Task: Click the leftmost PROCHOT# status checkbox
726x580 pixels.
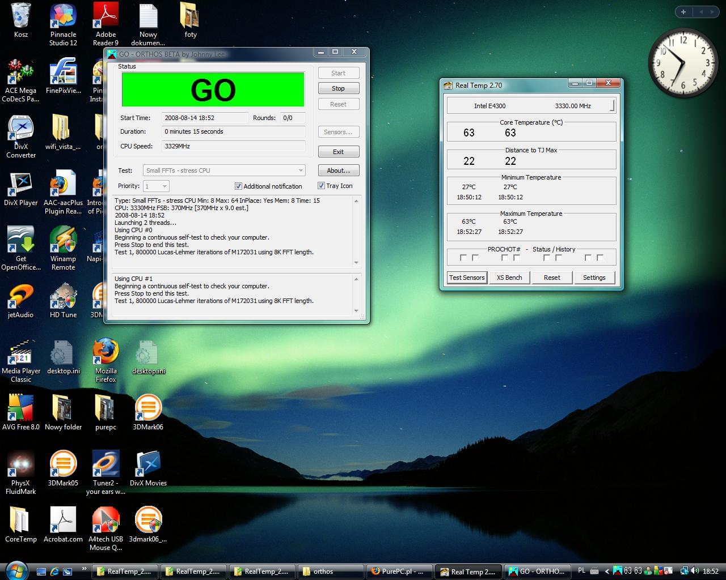Action: click(x=463, y=258)
